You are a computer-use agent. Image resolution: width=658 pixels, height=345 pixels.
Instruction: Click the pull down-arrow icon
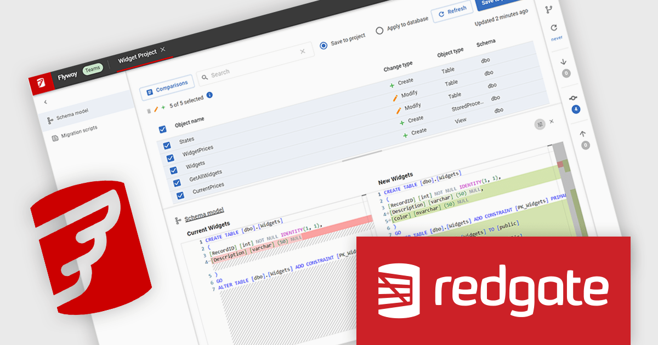(x=563, y=61)
